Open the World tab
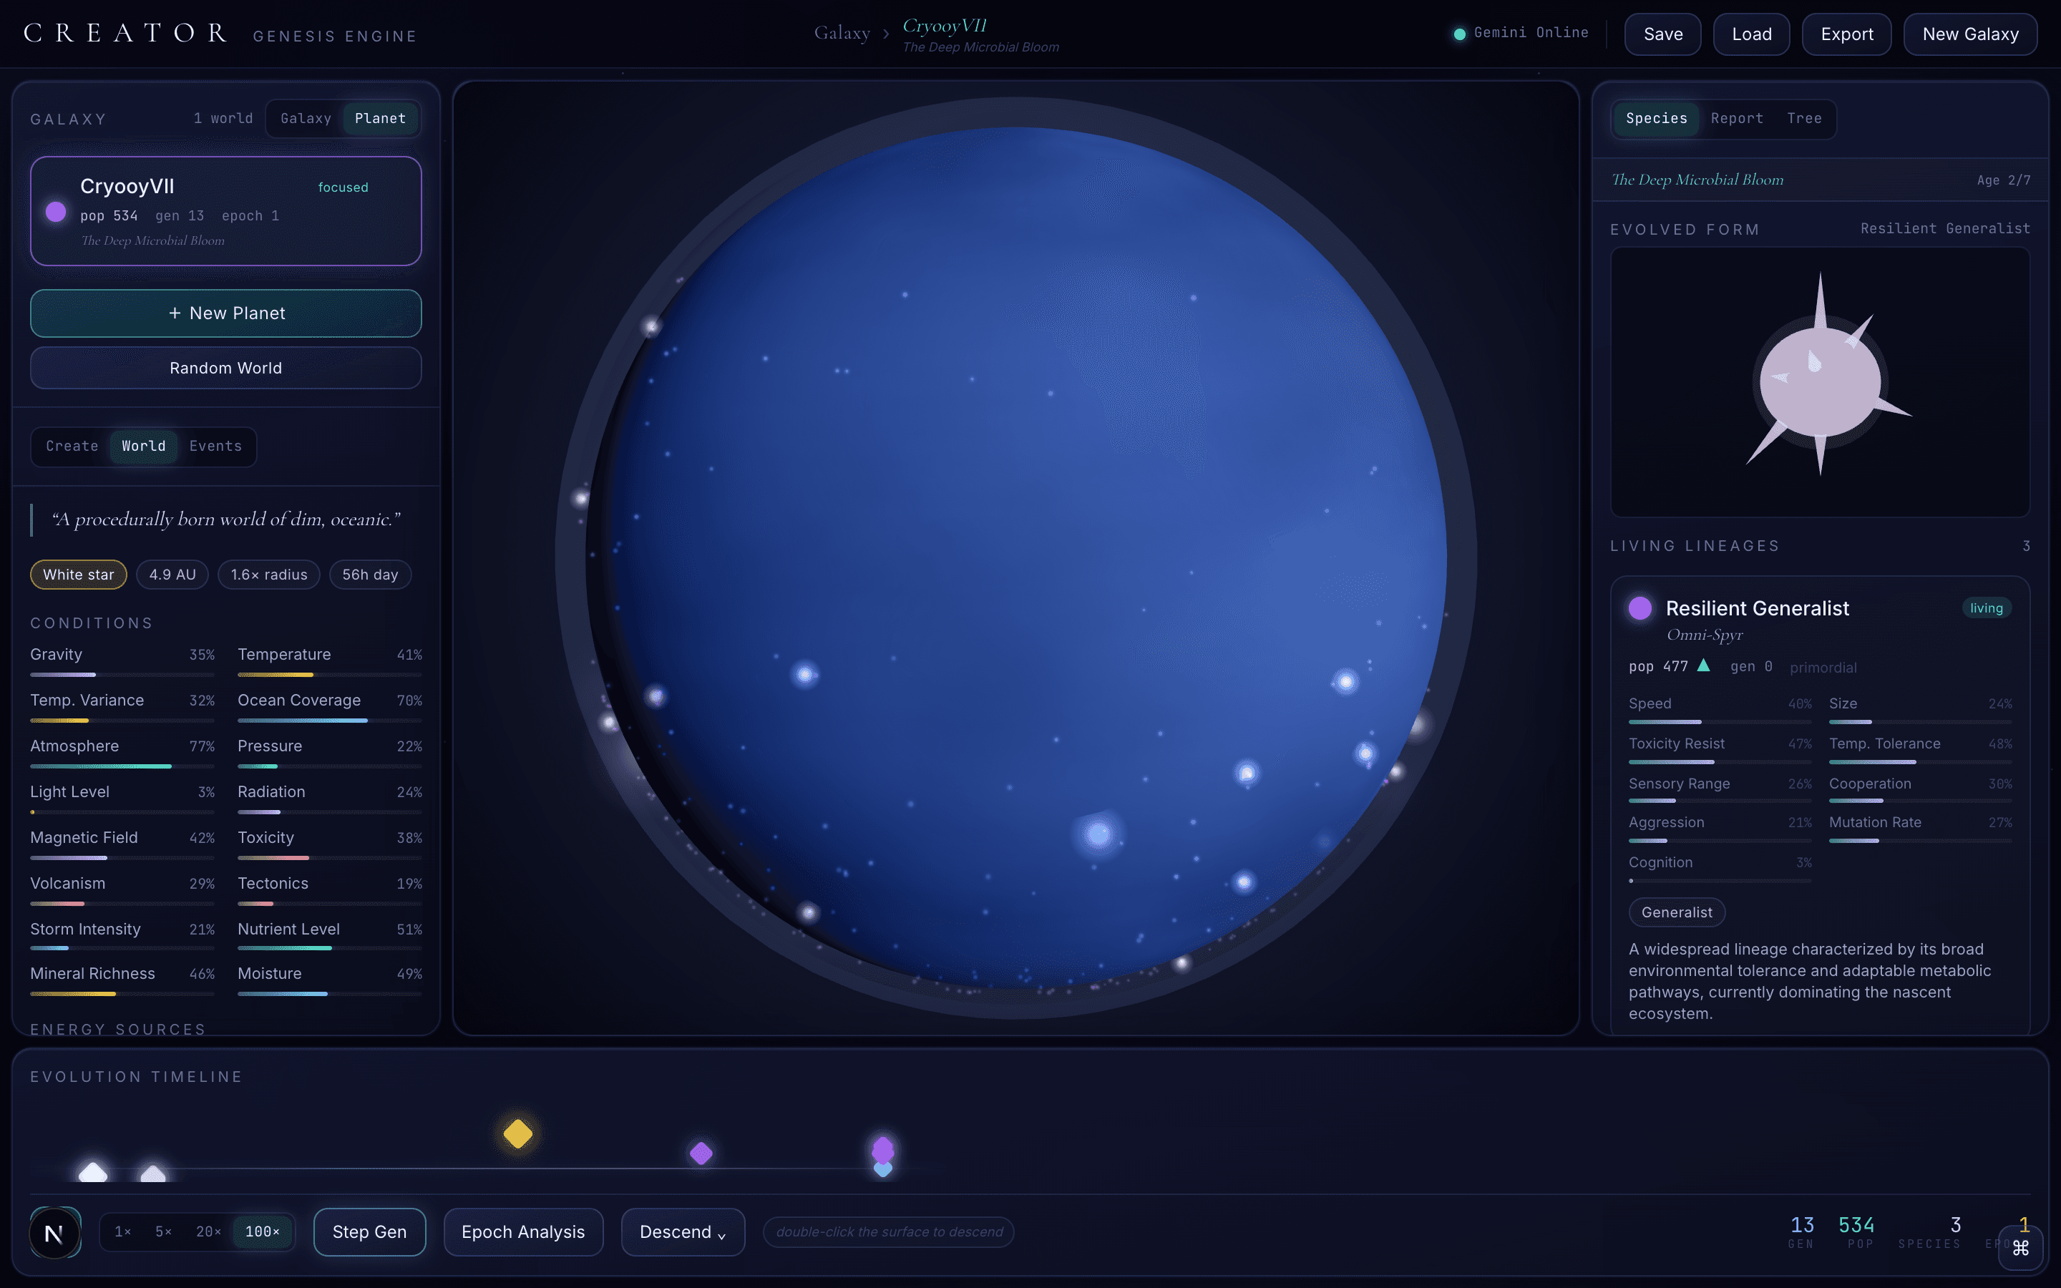The image size is (2061, 1288). (x=144, y=447)
